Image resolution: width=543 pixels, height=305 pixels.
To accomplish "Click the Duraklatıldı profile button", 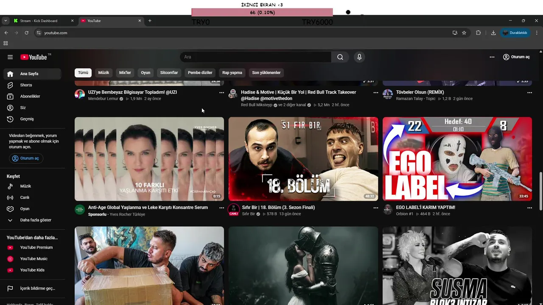I will pyautogui.click(x=515, y=33).
